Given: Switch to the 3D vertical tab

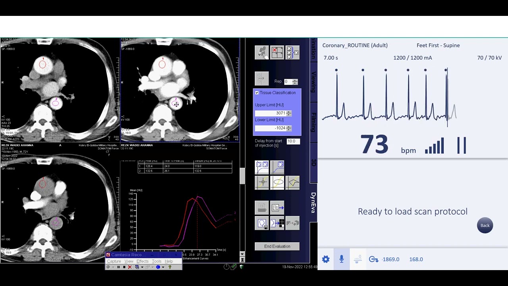Looking at the screenshot, I should click(x=314, y=163).
